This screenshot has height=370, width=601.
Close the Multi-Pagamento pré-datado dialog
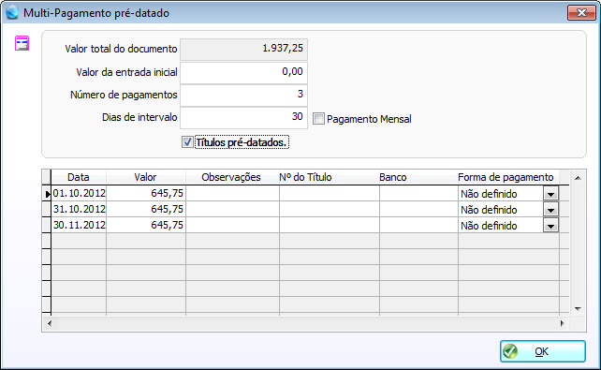[581, 13]
